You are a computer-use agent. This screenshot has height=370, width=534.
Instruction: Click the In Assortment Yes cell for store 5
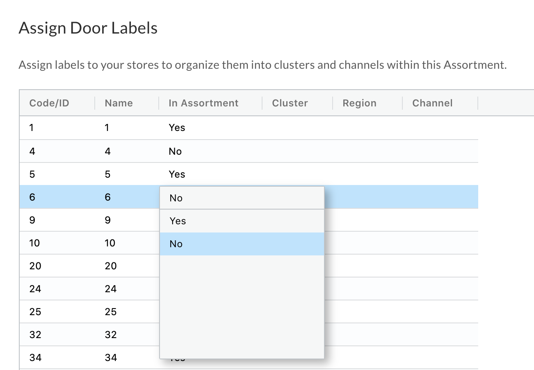click(177, 174)
